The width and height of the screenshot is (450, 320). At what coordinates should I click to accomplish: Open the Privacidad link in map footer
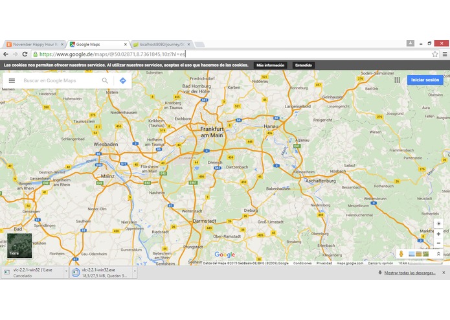click(x=324, y=263)
